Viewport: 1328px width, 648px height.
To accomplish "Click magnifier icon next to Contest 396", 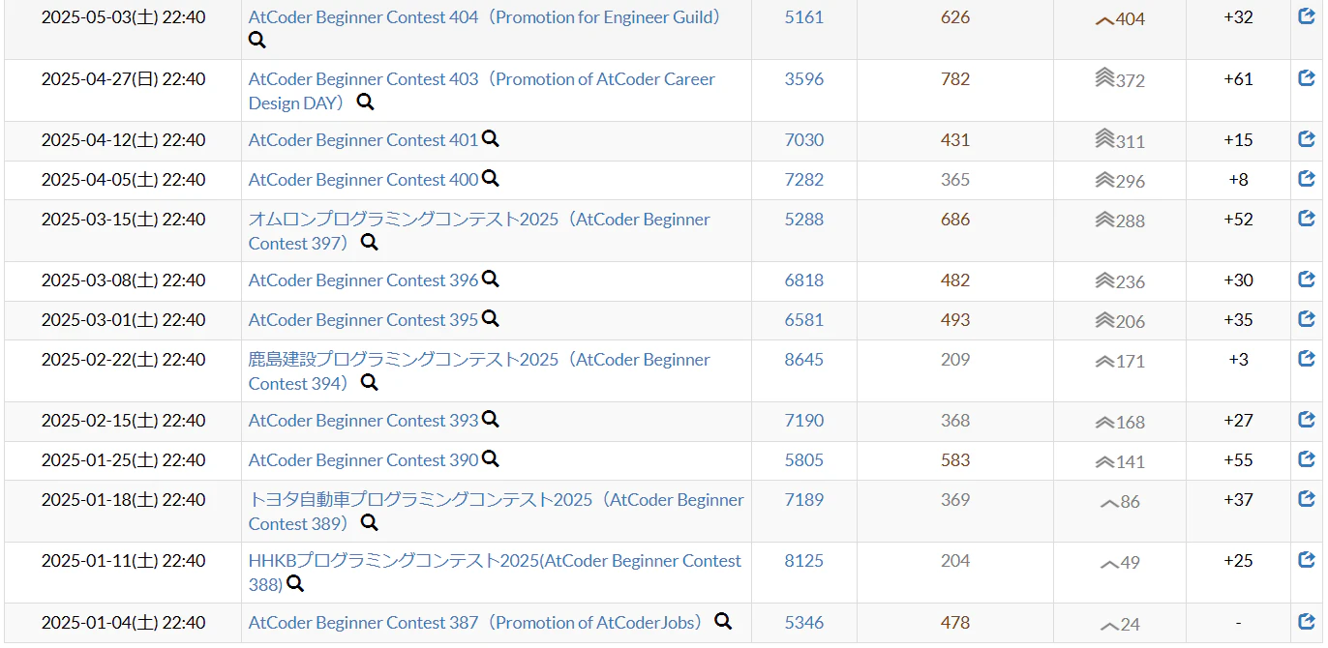I will click(x=491, y=280).
